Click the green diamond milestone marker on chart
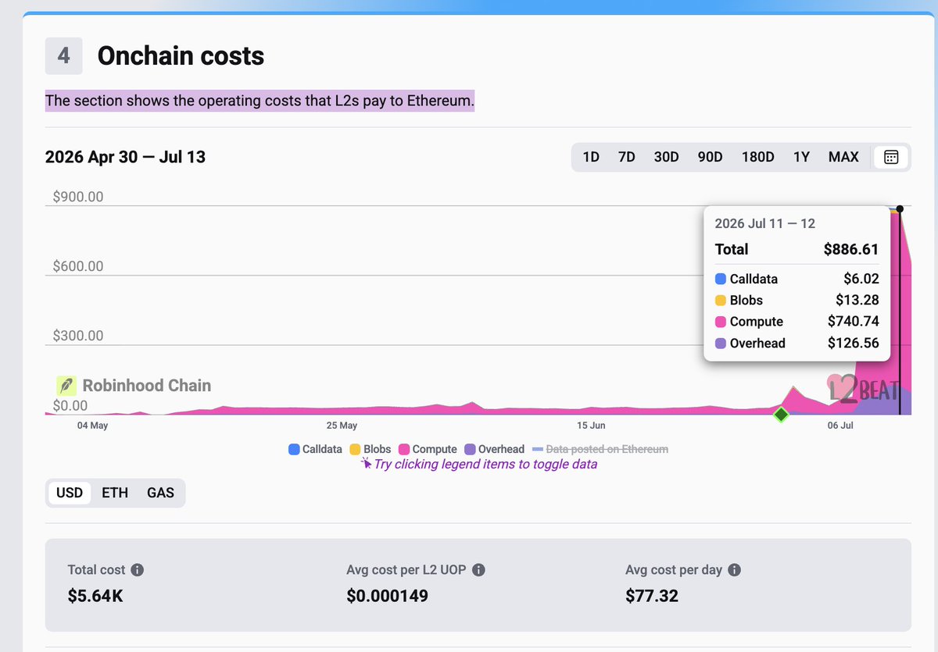Image resolution: width=938 pixels, height=652 pixels. click(x=780, y=415)
